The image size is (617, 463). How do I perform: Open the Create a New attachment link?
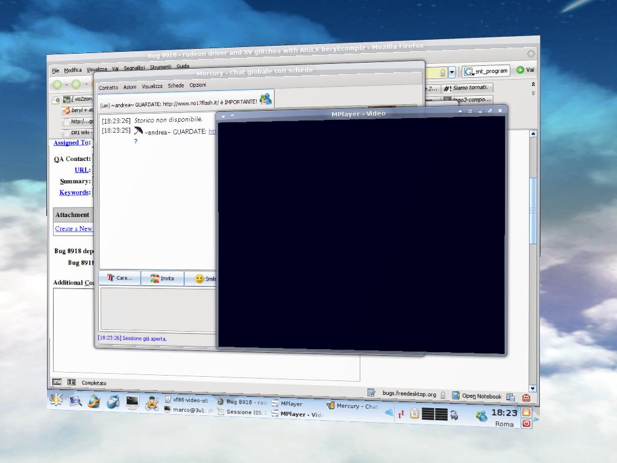74,228
